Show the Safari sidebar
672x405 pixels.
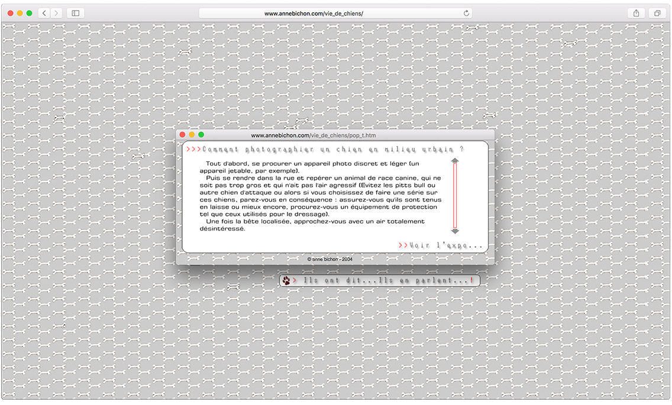pyautogui.click(x=75, y=13)
